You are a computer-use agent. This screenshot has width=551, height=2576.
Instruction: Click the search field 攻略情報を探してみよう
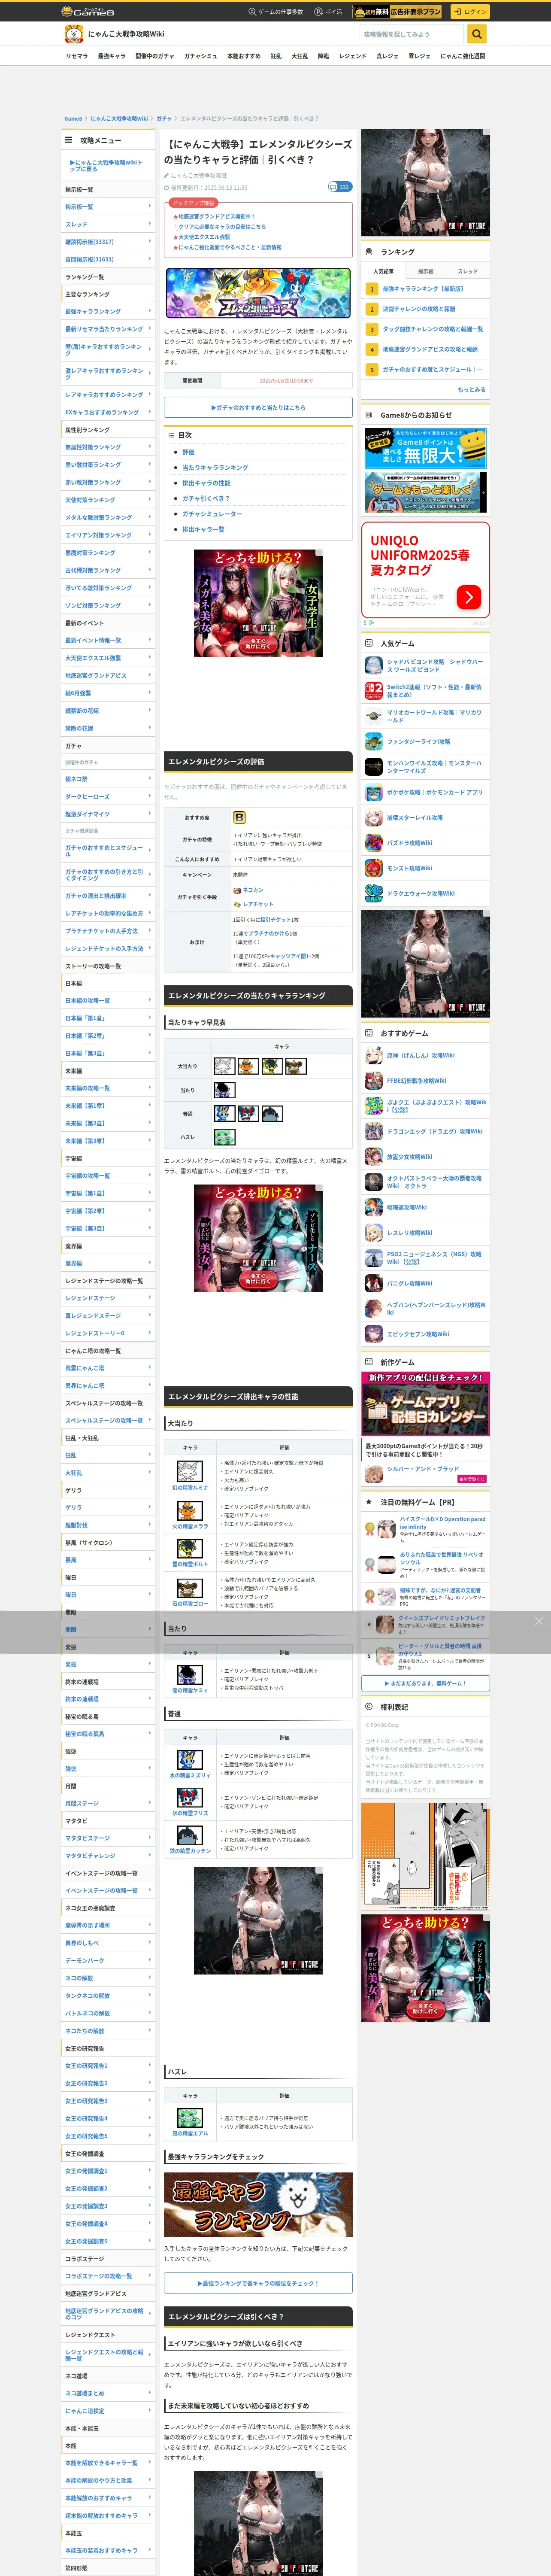pos(412,34)
